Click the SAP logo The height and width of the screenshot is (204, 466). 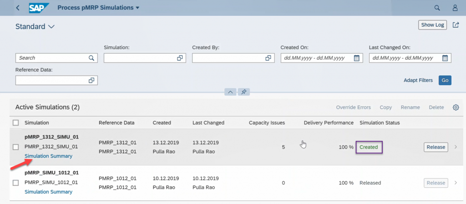pyautogui.click(x=39, y=8)
